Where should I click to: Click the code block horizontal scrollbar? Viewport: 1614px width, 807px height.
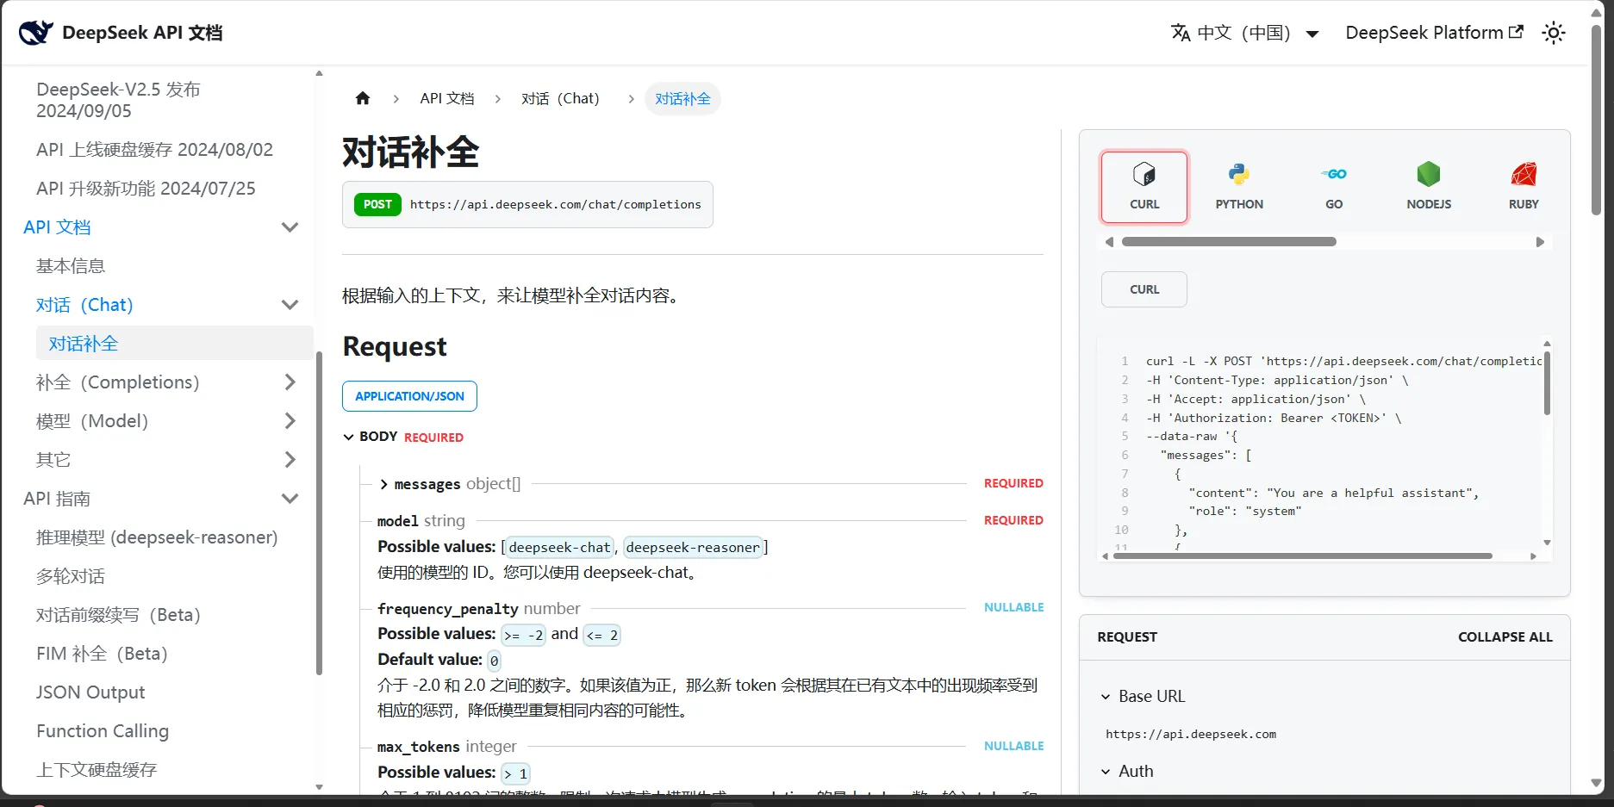coord(1302,556)
